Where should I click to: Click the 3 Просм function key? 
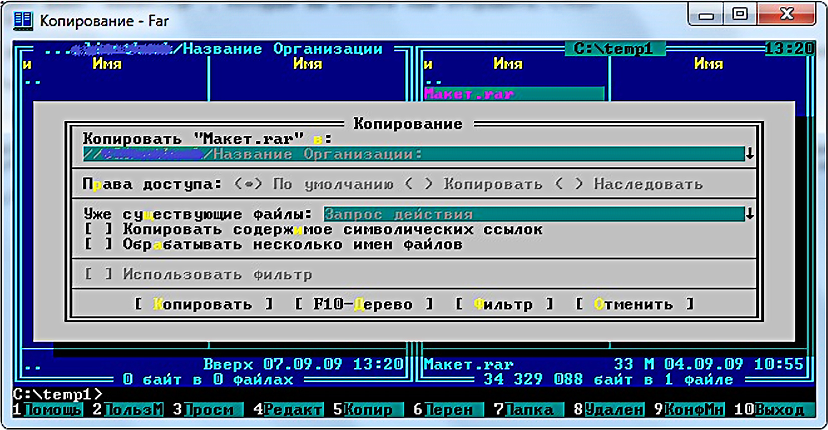[208, 409]
